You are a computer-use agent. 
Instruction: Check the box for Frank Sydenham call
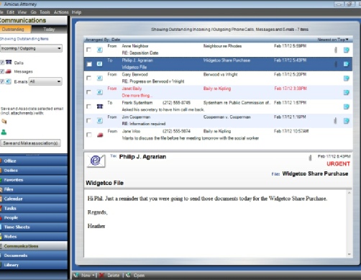(x=88, y=107)
